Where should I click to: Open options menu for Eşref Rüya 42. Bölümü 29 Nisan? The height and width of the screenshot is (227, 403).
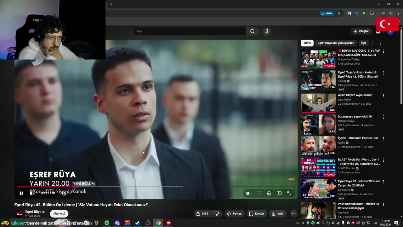pos(383,182)
